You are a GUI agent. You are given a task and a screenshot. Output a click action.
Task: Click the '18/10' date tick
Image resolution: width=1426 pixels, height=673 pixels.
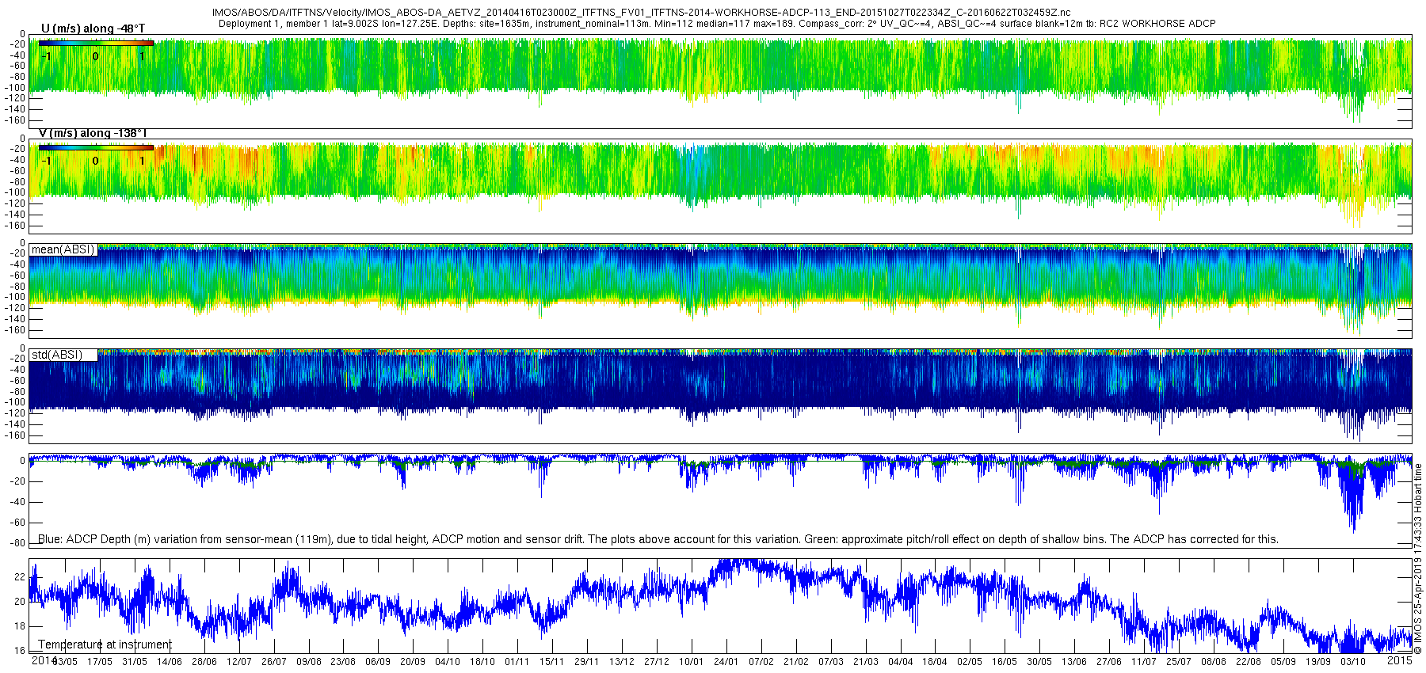pyautogui.click(x=482, y=662)
